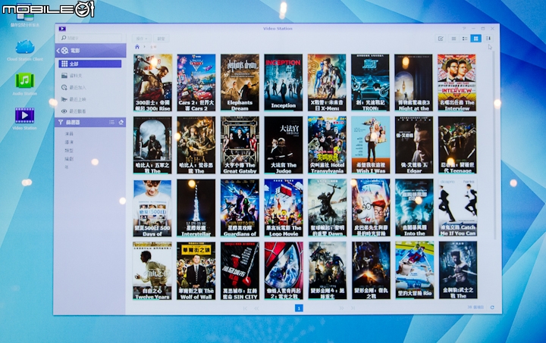Open the 操作 action dropdown

142,39
